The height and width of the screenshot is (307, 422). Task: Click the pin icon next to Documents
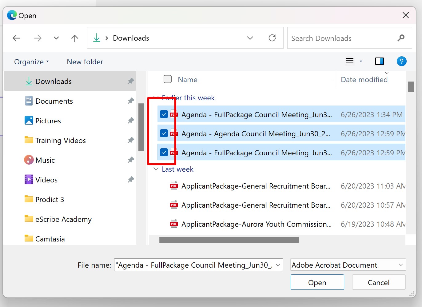(x=130, y=101)
